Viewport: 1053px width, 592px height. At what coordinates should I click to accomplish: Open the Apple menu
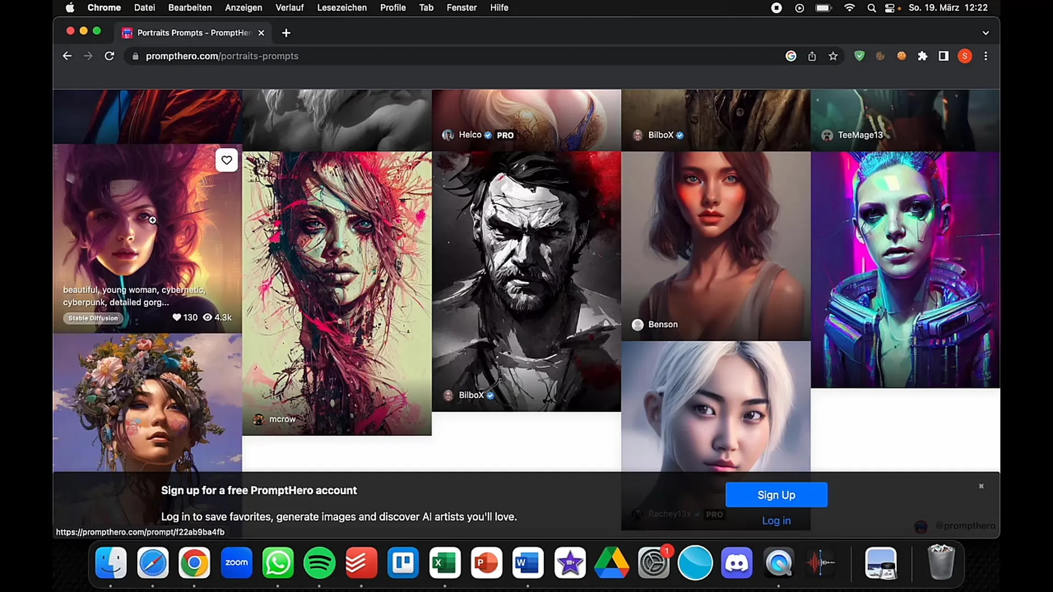(70, 8)
